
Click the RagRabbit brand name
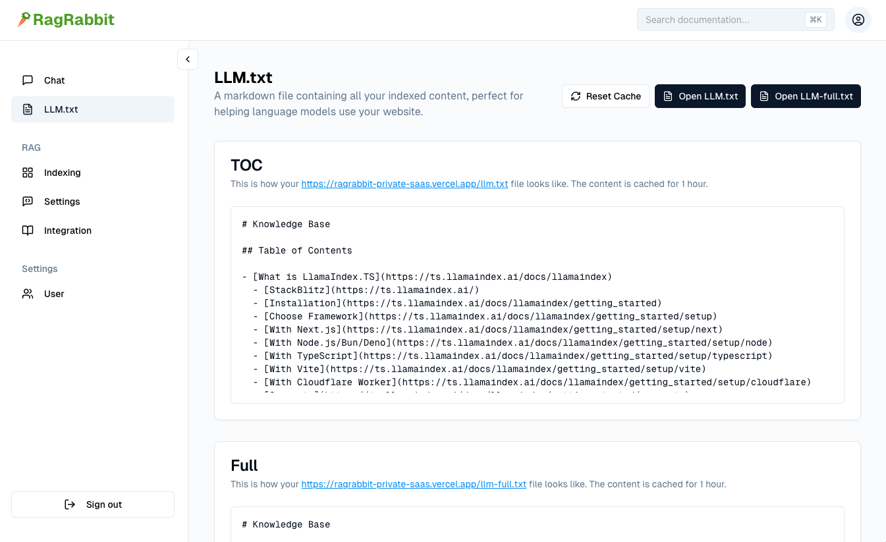coord(74,20)
